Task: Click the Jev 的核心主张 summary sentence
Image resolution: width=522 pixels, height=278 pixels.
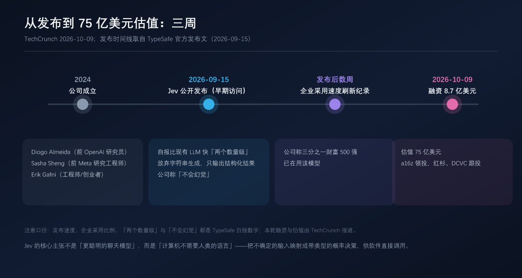Action: [x=217, y=246]
